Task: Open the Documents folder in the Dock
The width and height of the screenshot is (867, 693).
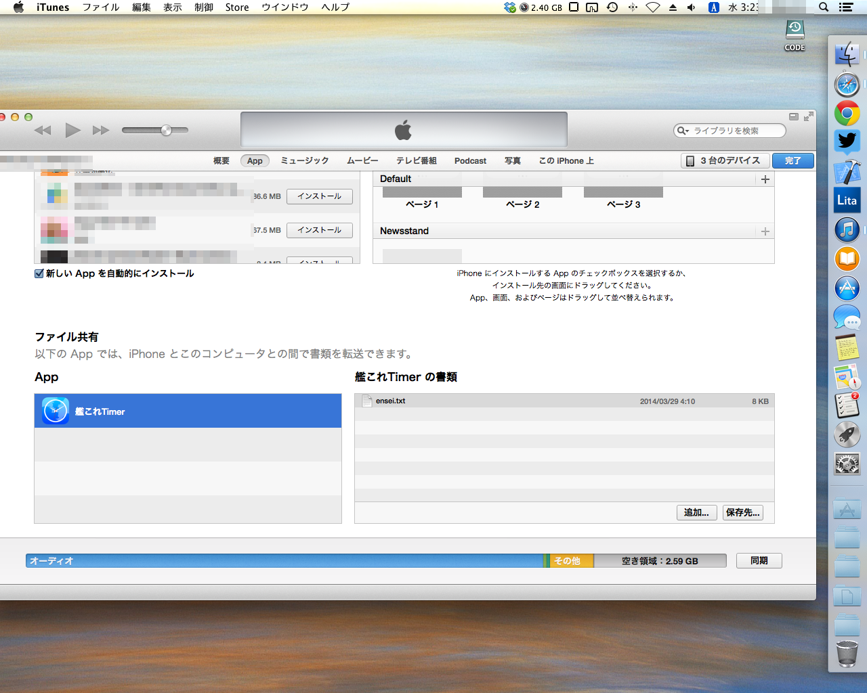Action: tap(847, 596)
